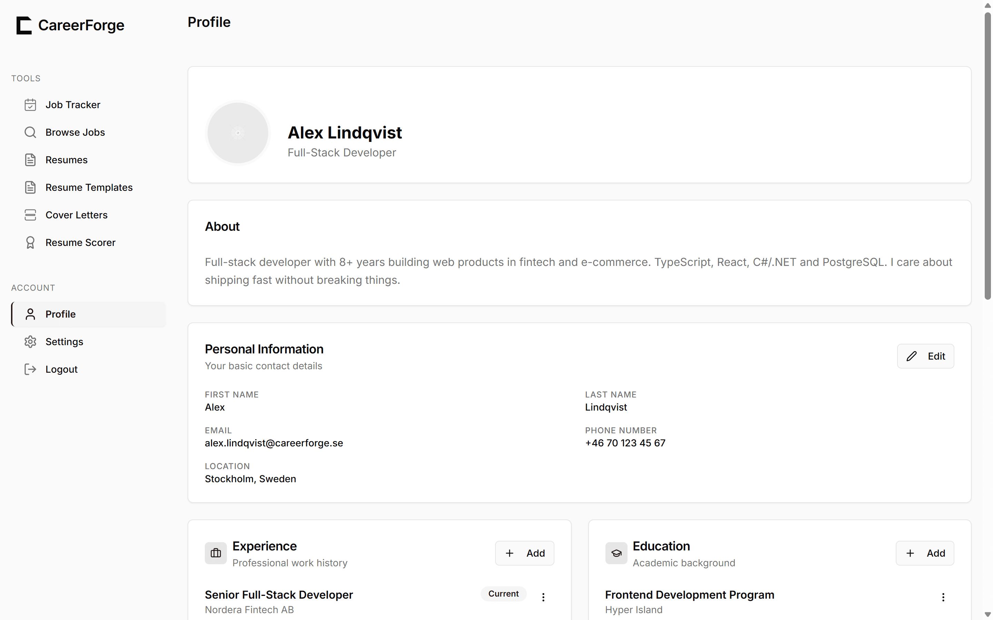993x620 pixels.
Task: Edit Personal Information
Action: click(925, 356)
